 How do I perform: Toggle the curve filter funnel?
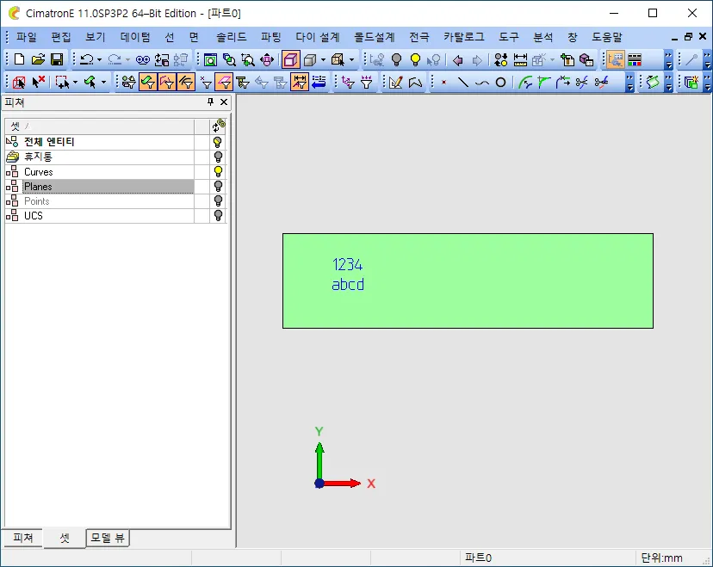(187, 83)
